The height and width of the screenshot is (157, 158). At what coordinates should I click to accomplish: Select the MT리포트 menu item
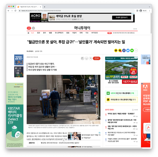(x=95, y=33)
